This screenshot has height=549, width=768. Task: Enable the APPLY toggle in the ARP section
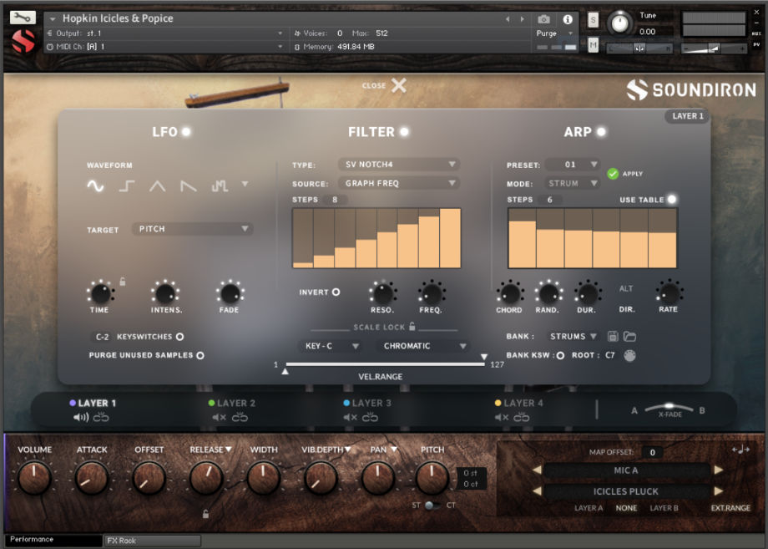(x=612, y=173)
